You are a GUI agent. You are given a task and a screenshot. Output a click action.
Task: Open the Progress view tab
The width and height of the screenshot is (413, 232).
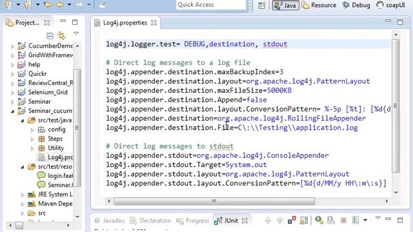click(192, 220)
